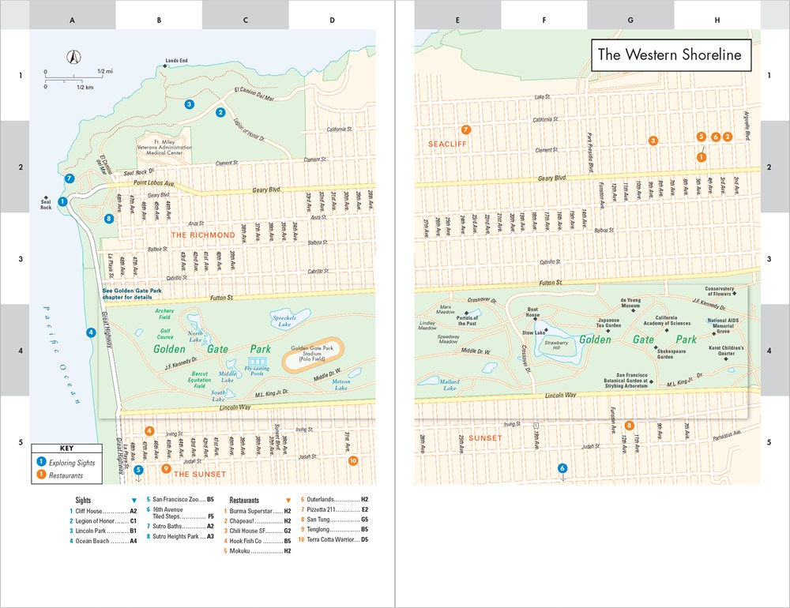Click blue marker 6 below 16th Ave.
The image size is (790, 608).
562,468
